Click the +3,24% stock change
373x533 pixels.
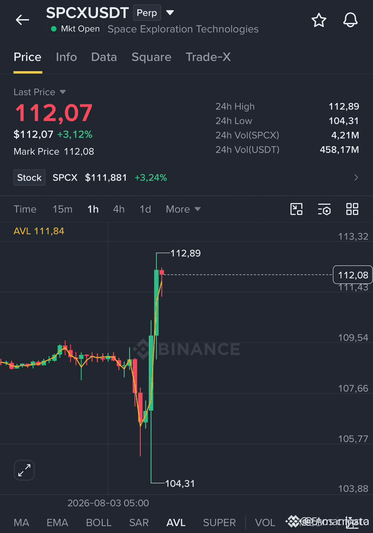click(x=150, y=177)
